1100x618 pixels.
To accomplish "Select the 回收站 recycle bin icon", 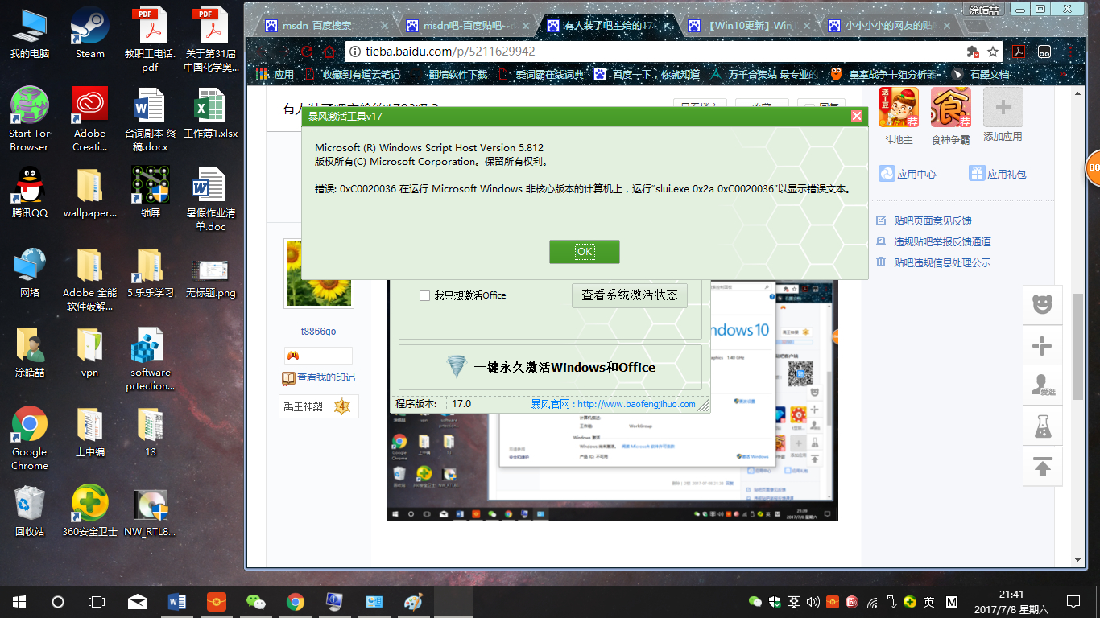I will pos(30,511).
